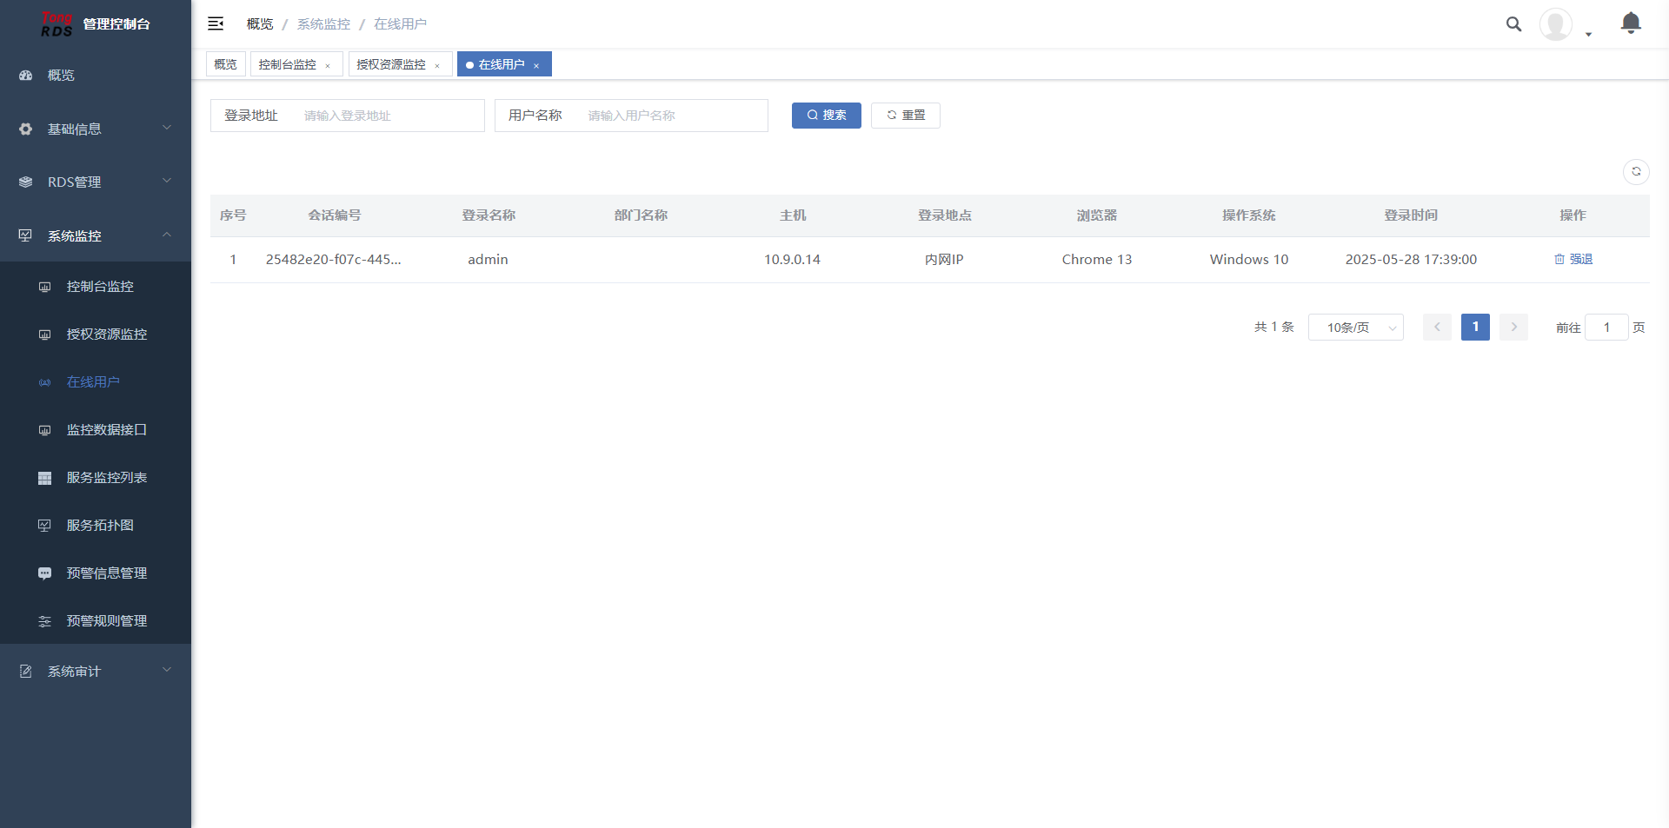
Task: Open 预警规则管理 in the sidebar
Action: pos(96,621)
